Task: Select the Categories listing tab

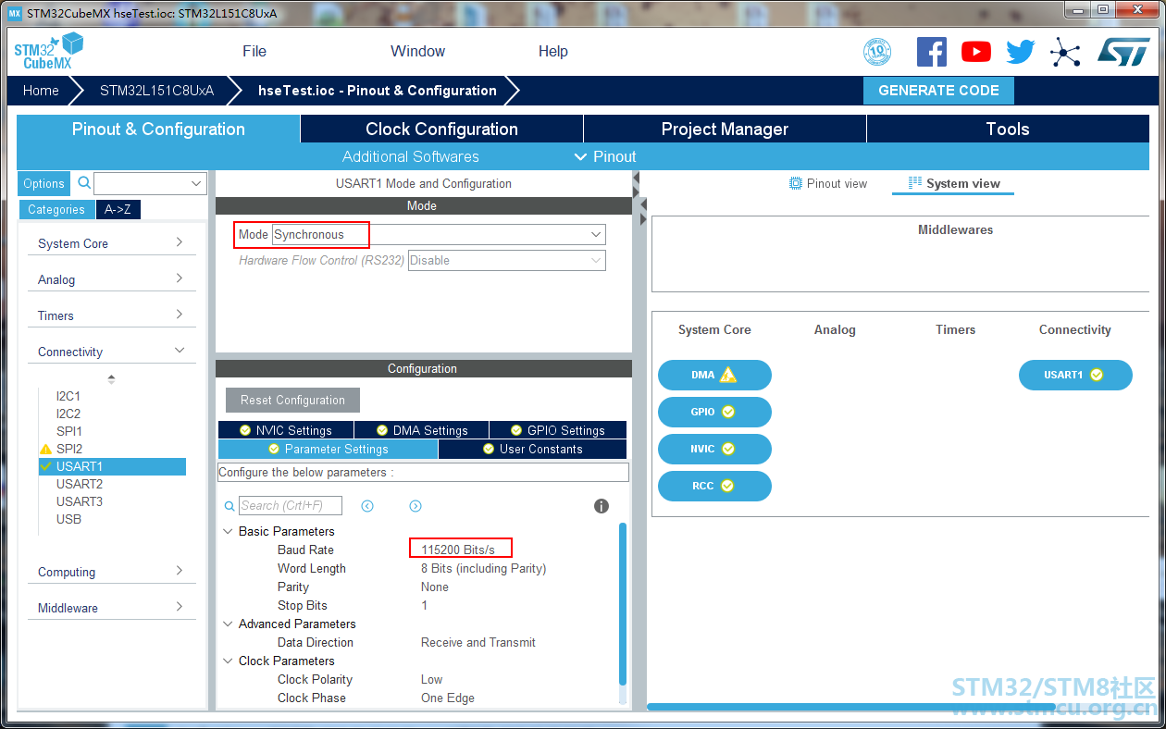Action: coord(56,209)
